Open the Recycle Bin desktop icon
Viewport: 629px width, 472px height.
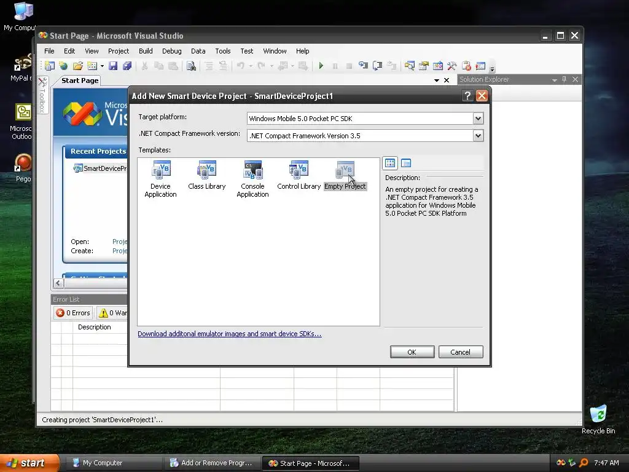598,419
